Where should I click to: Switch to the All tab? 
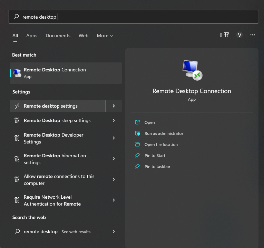coord(15,36)
